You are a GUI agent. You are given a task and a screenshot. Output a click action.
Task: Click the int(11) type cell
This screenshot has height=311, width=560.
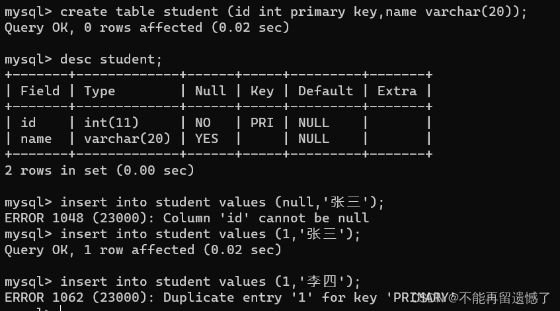pos(111,122)
